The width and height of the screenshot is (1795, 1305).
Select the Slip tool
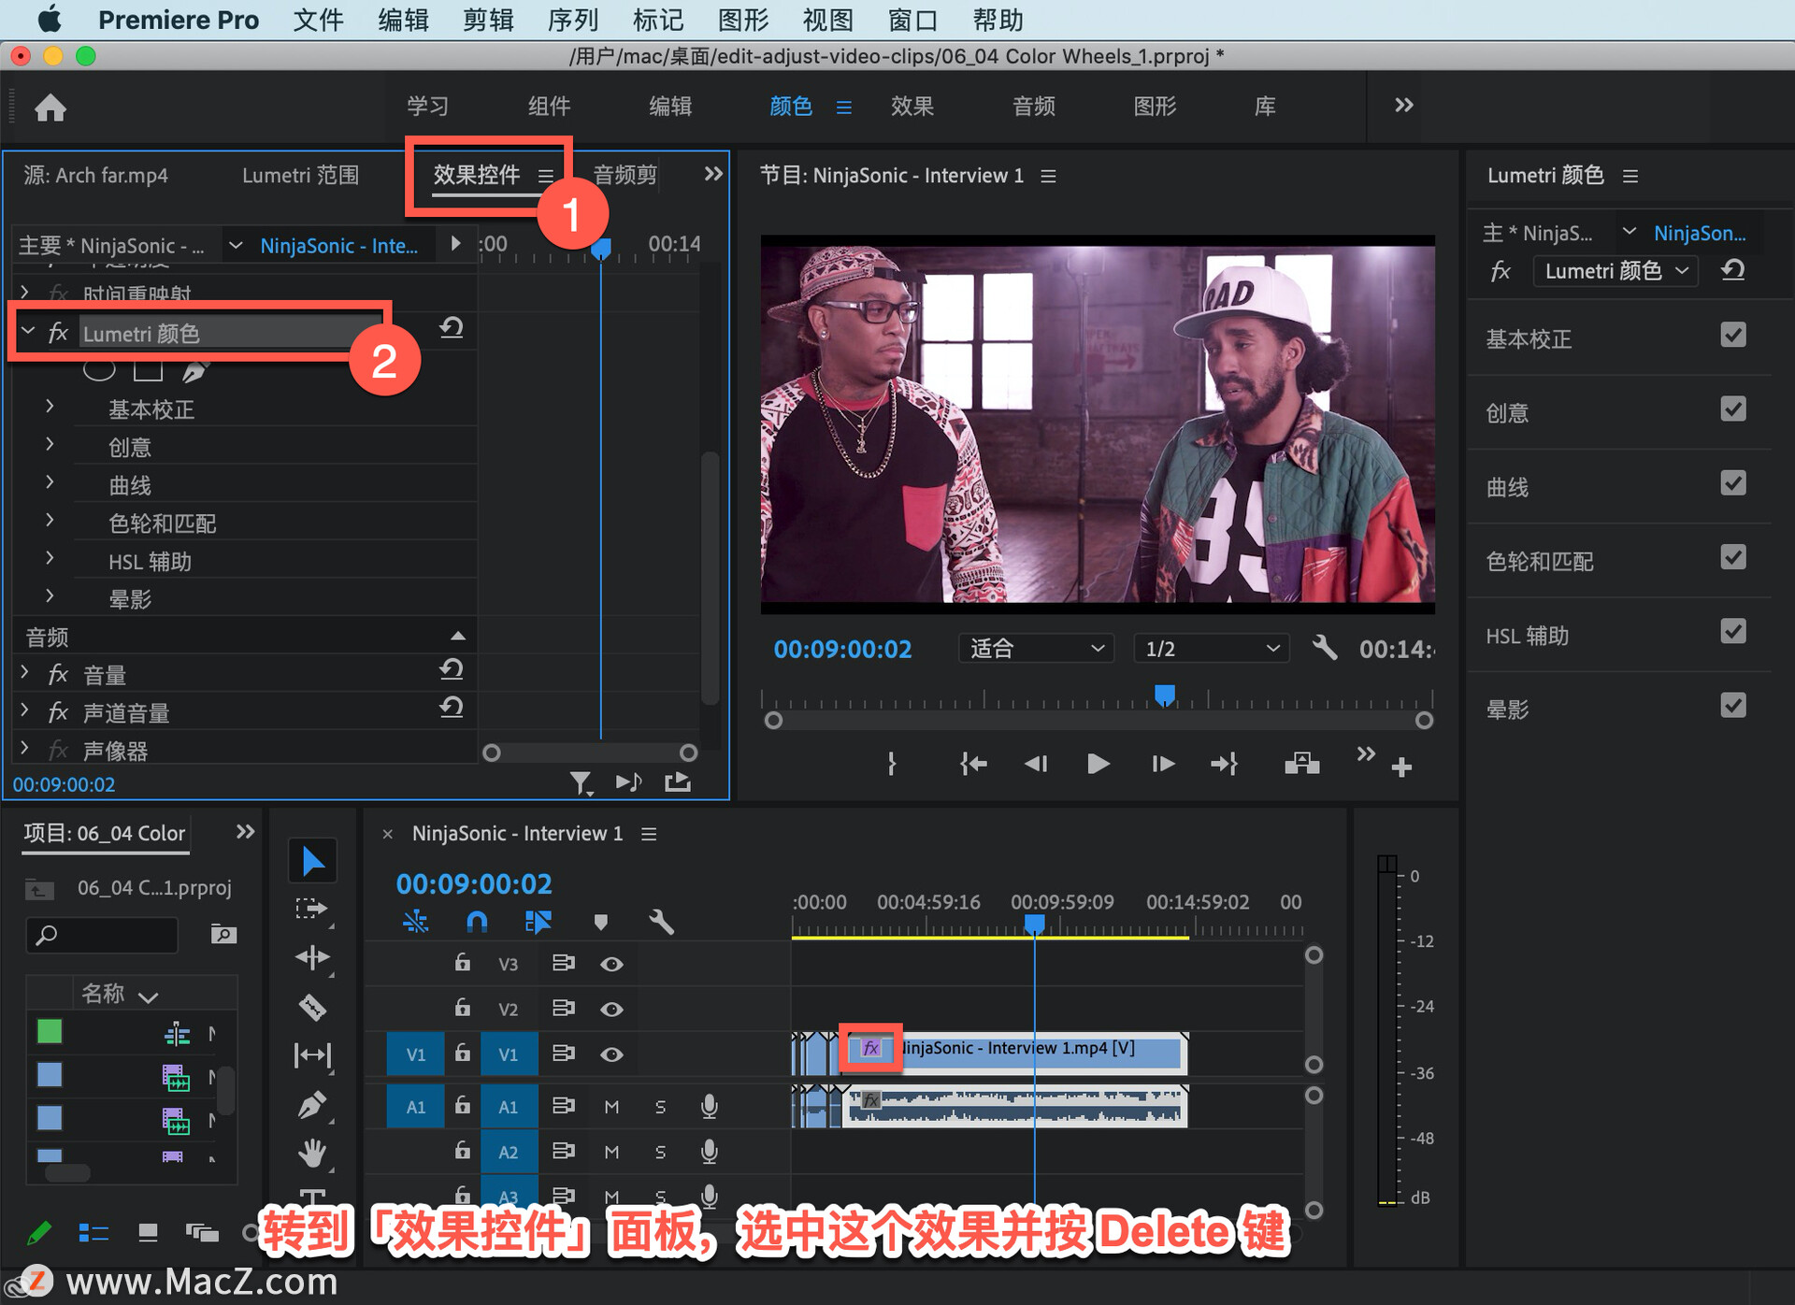click(312, 1055)
